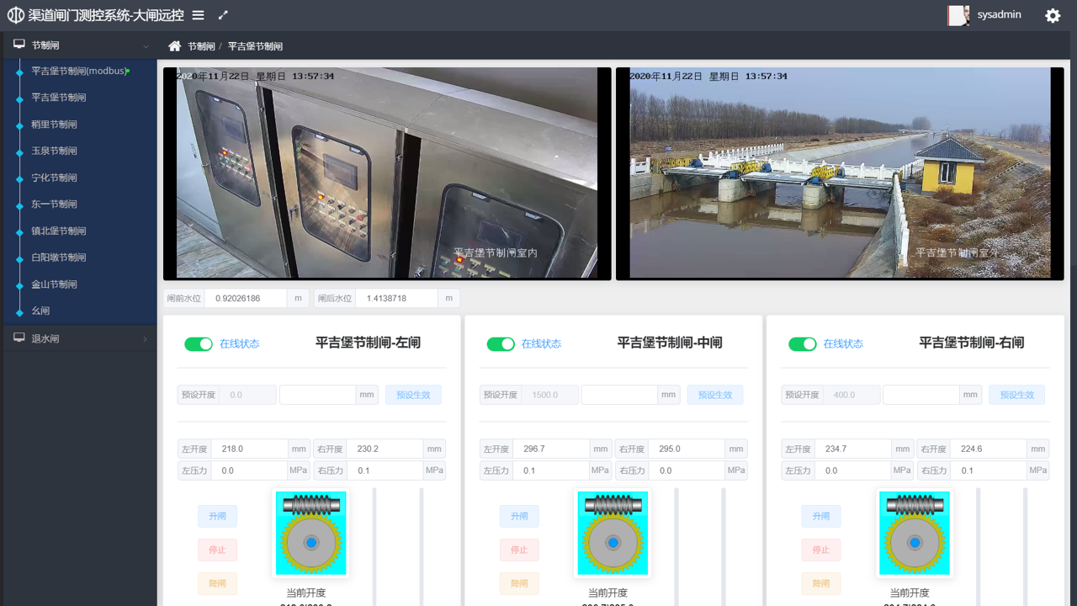Open 宁化节制闸 menu item
This screenshot has width=1077, height=606.
click(54, 178)
